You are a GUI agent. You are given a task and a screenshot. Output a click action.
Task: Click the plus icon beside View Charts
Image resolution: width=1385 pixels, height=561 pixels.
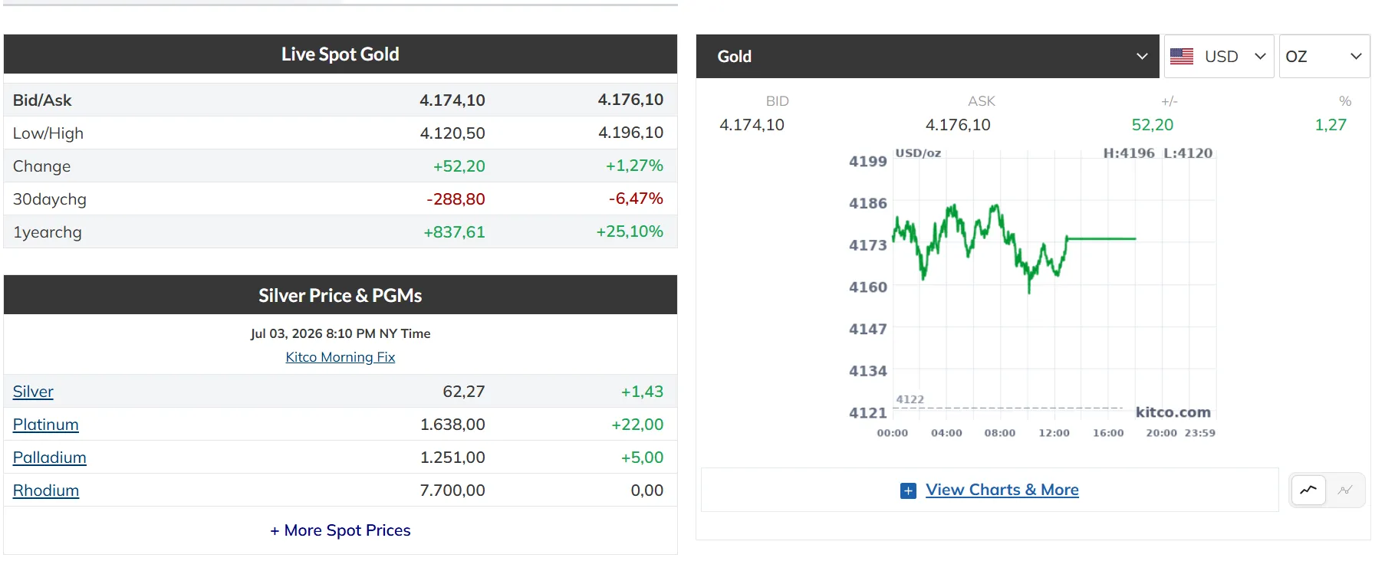click(908, 490)
